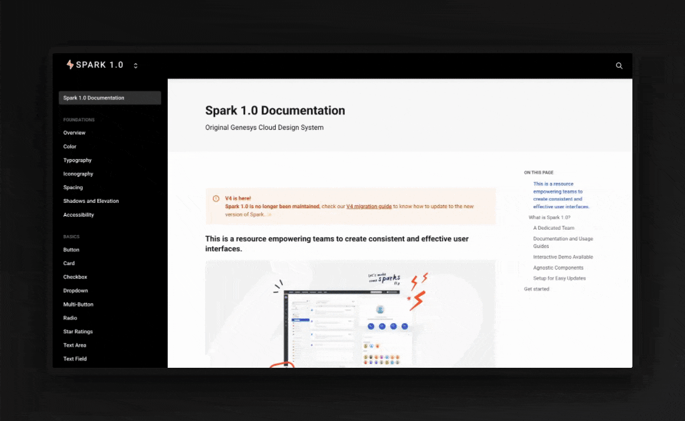Click the Spark 1.0 Documentation page title

pyautogui.click(x=275, y=111)
